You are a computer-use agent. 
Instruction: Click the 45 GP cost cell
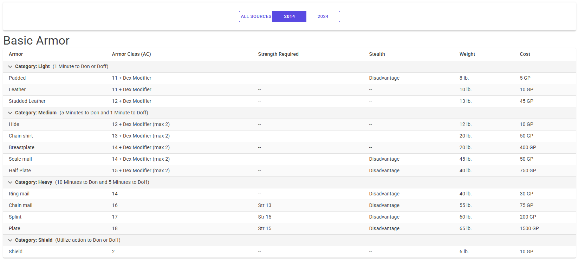coord(526,101)
